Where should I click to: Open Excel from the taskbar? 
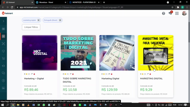coord(39,105)
